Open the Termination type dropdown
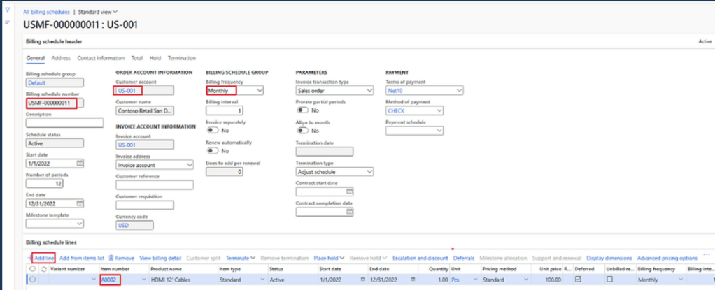Screen dimensions: 715x290 [x=369, y=171]
